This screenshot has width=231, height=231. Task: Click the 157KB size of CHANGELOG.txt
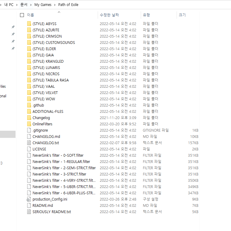click(x=193, y=143)
